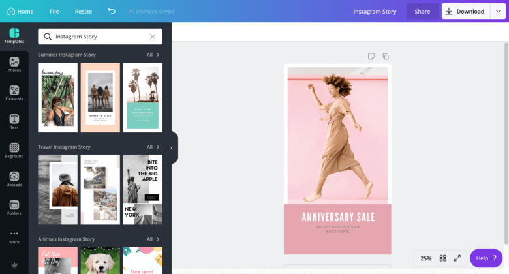509x274 pixels.
Task: Select the Cat Naps All Day template
Action: coord(58,260)
